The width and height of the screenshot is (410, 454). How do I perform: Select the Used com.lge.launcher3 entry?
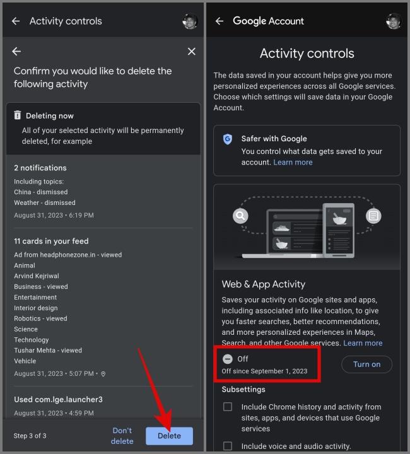pyautogui.click(x=103, y=406)
